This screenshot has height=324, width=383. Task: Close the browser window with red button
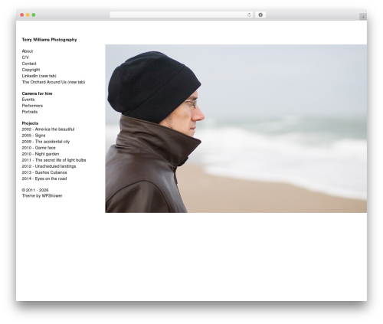tap(22, 15)
